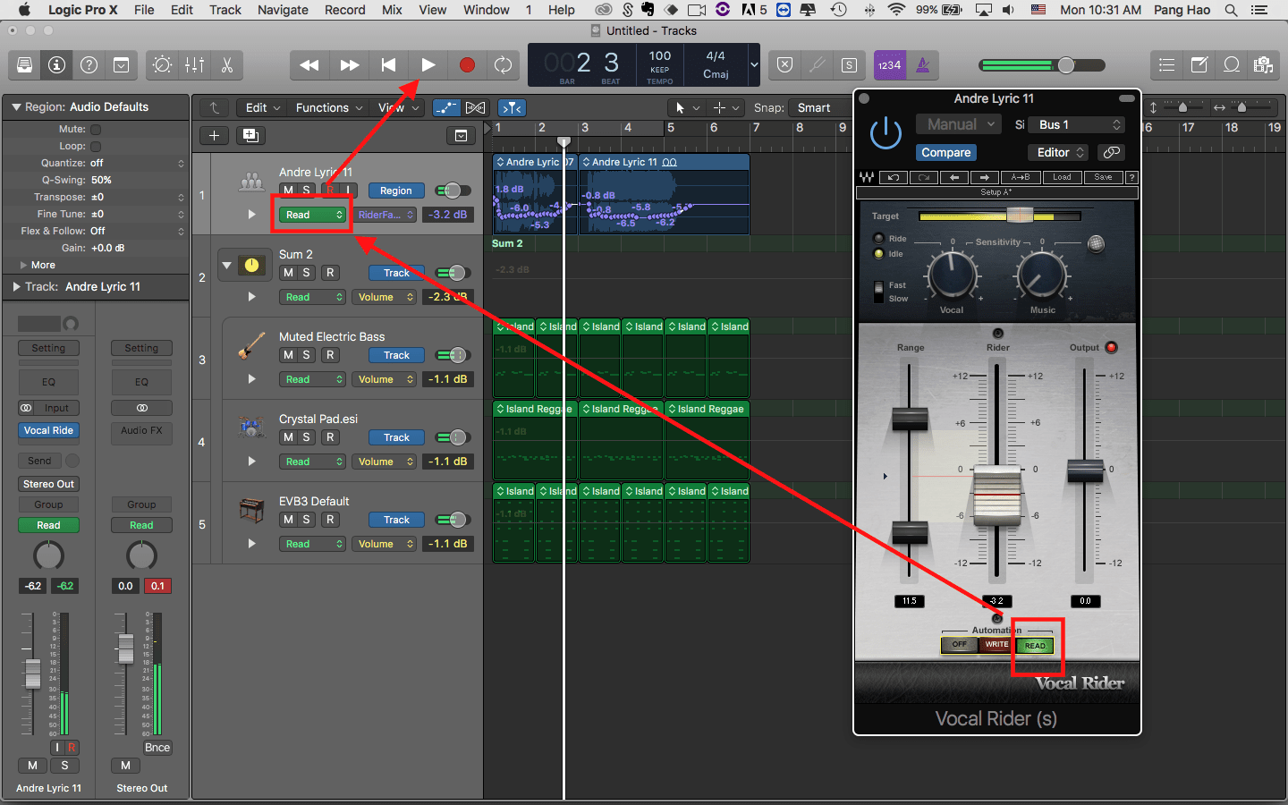Enable Ride mode in Vocal Rider
This screenshot has height=805, width=1288.
click(x=878, y=239)
